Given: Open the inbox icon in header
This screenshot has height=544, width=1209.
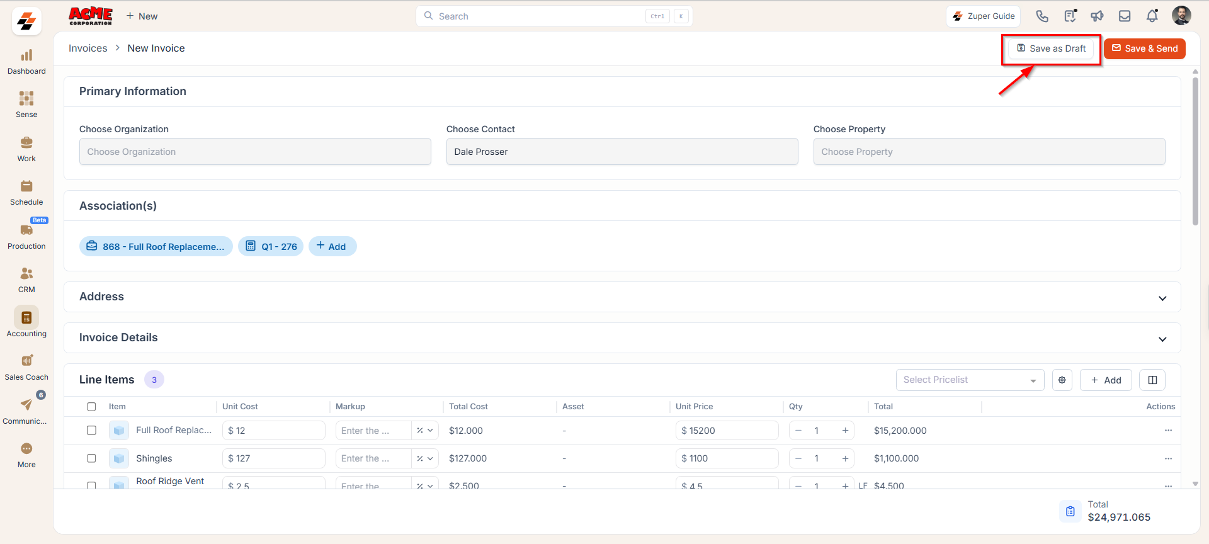Looking at the screenshot, I should [1125, 16].
